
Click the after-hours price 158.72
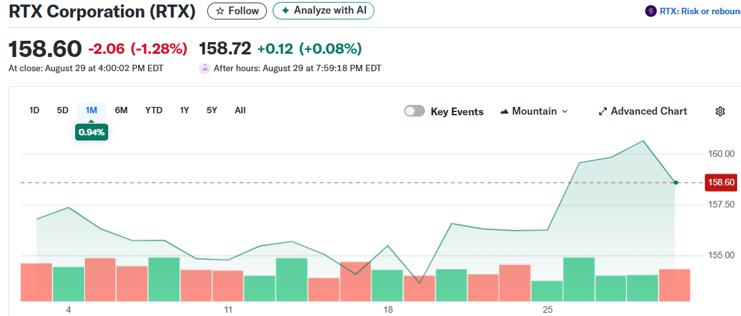[x=225, y=49]
